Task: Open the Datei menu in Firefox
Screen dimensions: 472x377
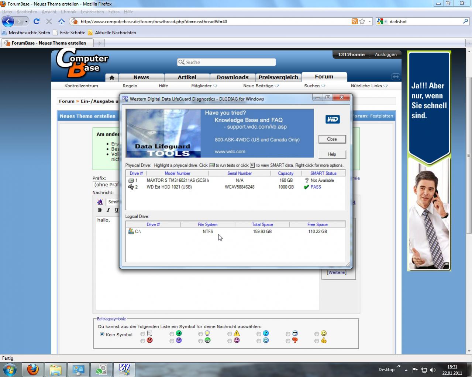Action: click(x=7, y=12)
